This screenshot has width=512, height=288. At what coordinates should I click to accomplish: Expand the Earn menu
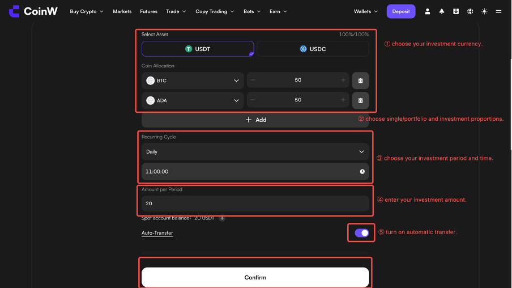coord(278,11)
